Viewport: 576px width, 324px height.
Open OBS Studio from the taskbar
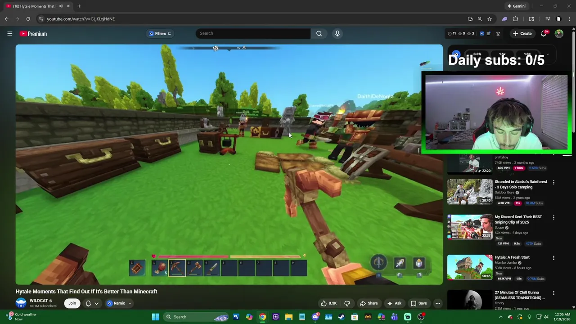[421, 317]
